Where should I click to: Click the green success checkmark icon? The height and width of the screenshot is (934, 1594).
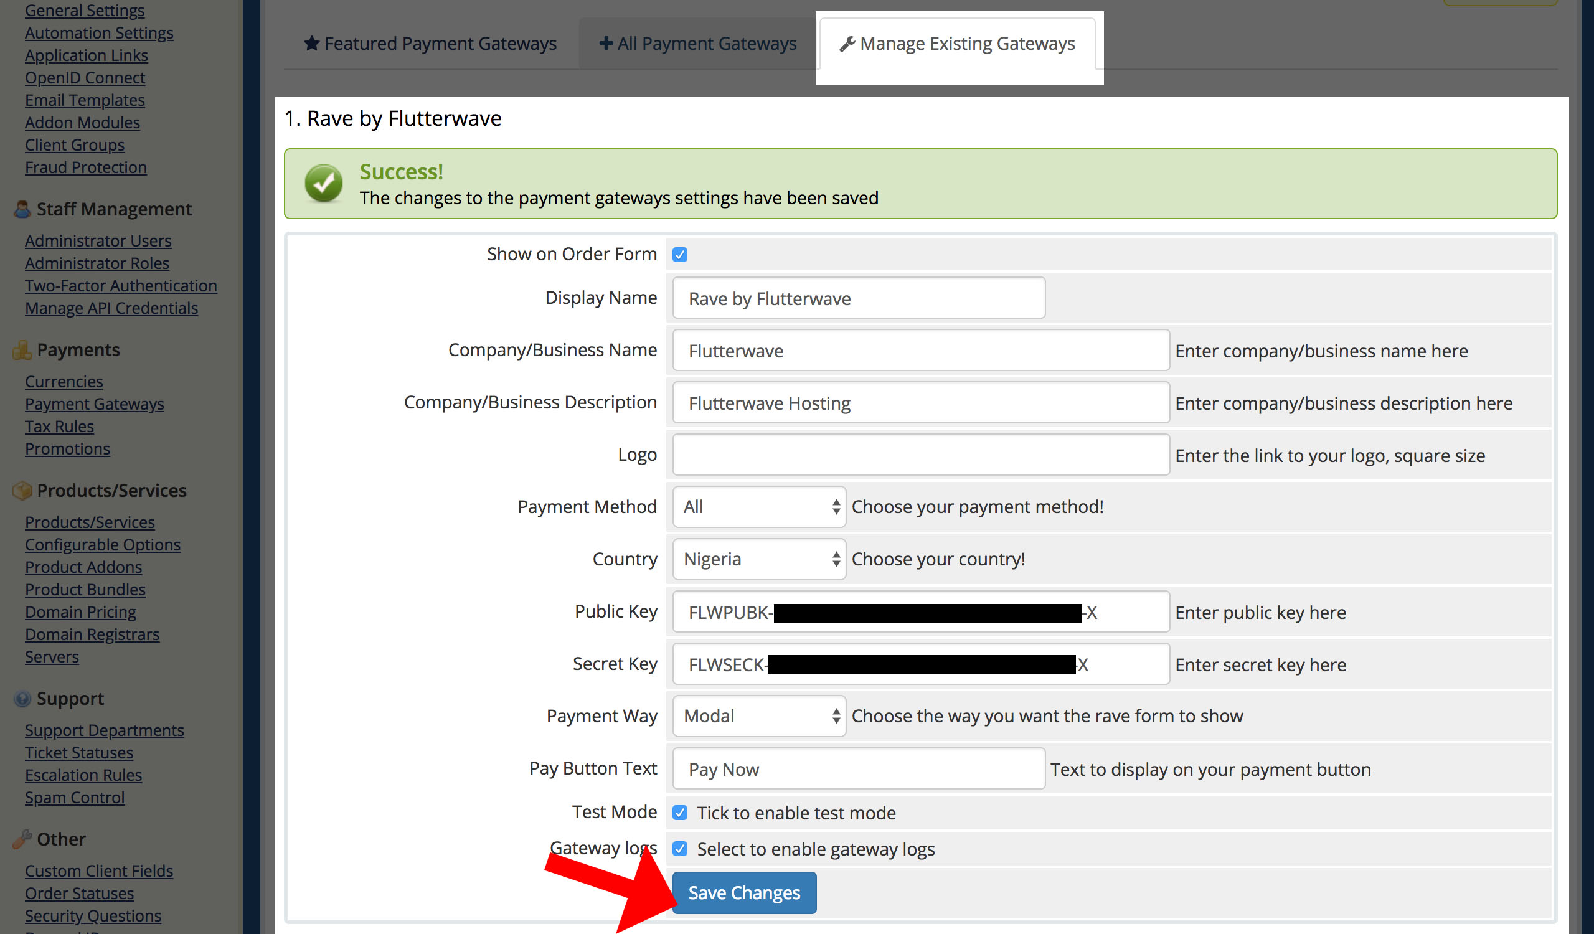tap(323, 184)
